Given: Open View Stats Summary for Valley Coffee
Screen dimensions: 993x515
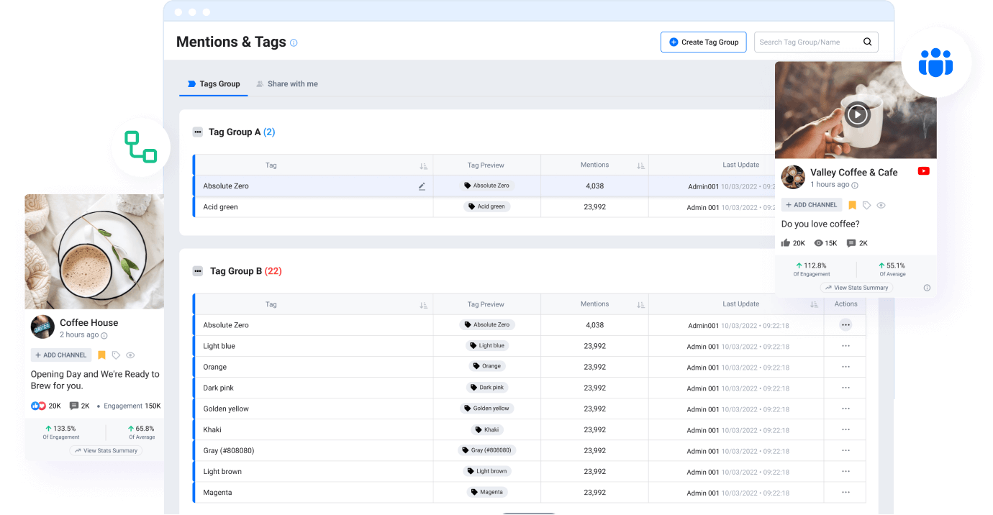Looking at the screenshot, I should pos(856,287).
